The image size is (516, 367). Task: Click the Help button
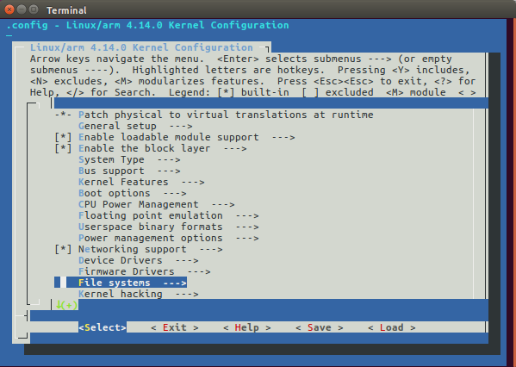coord(247,327)
